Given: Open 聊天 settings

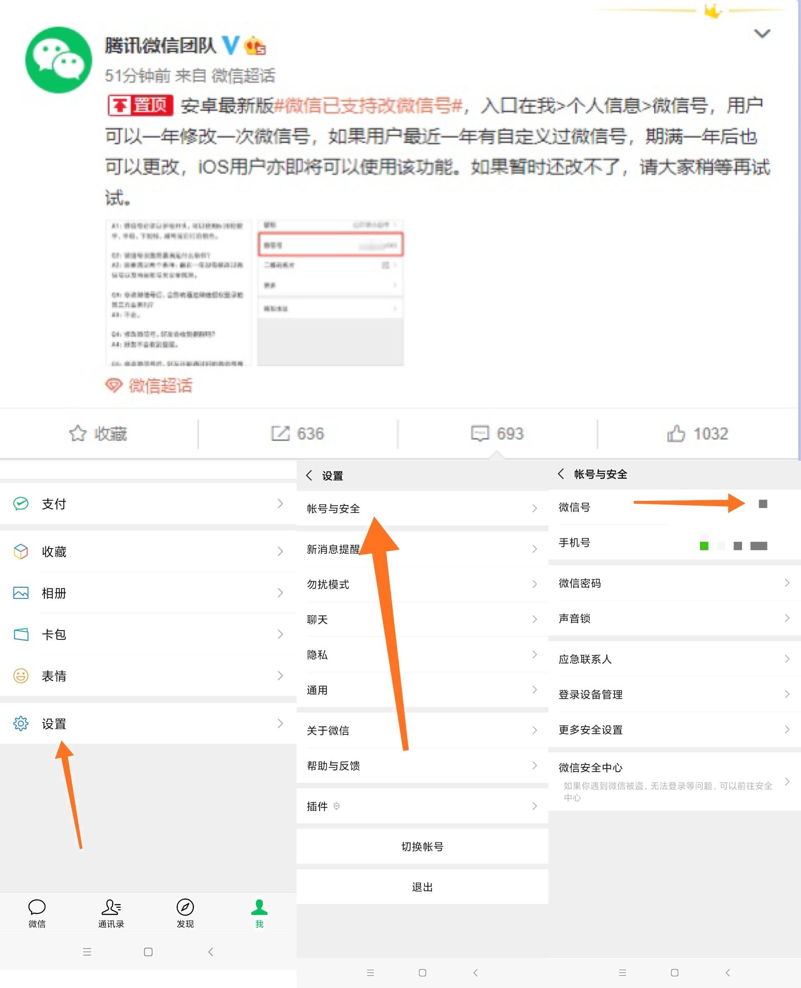Looking at the screenshot, I should [422, 619].
